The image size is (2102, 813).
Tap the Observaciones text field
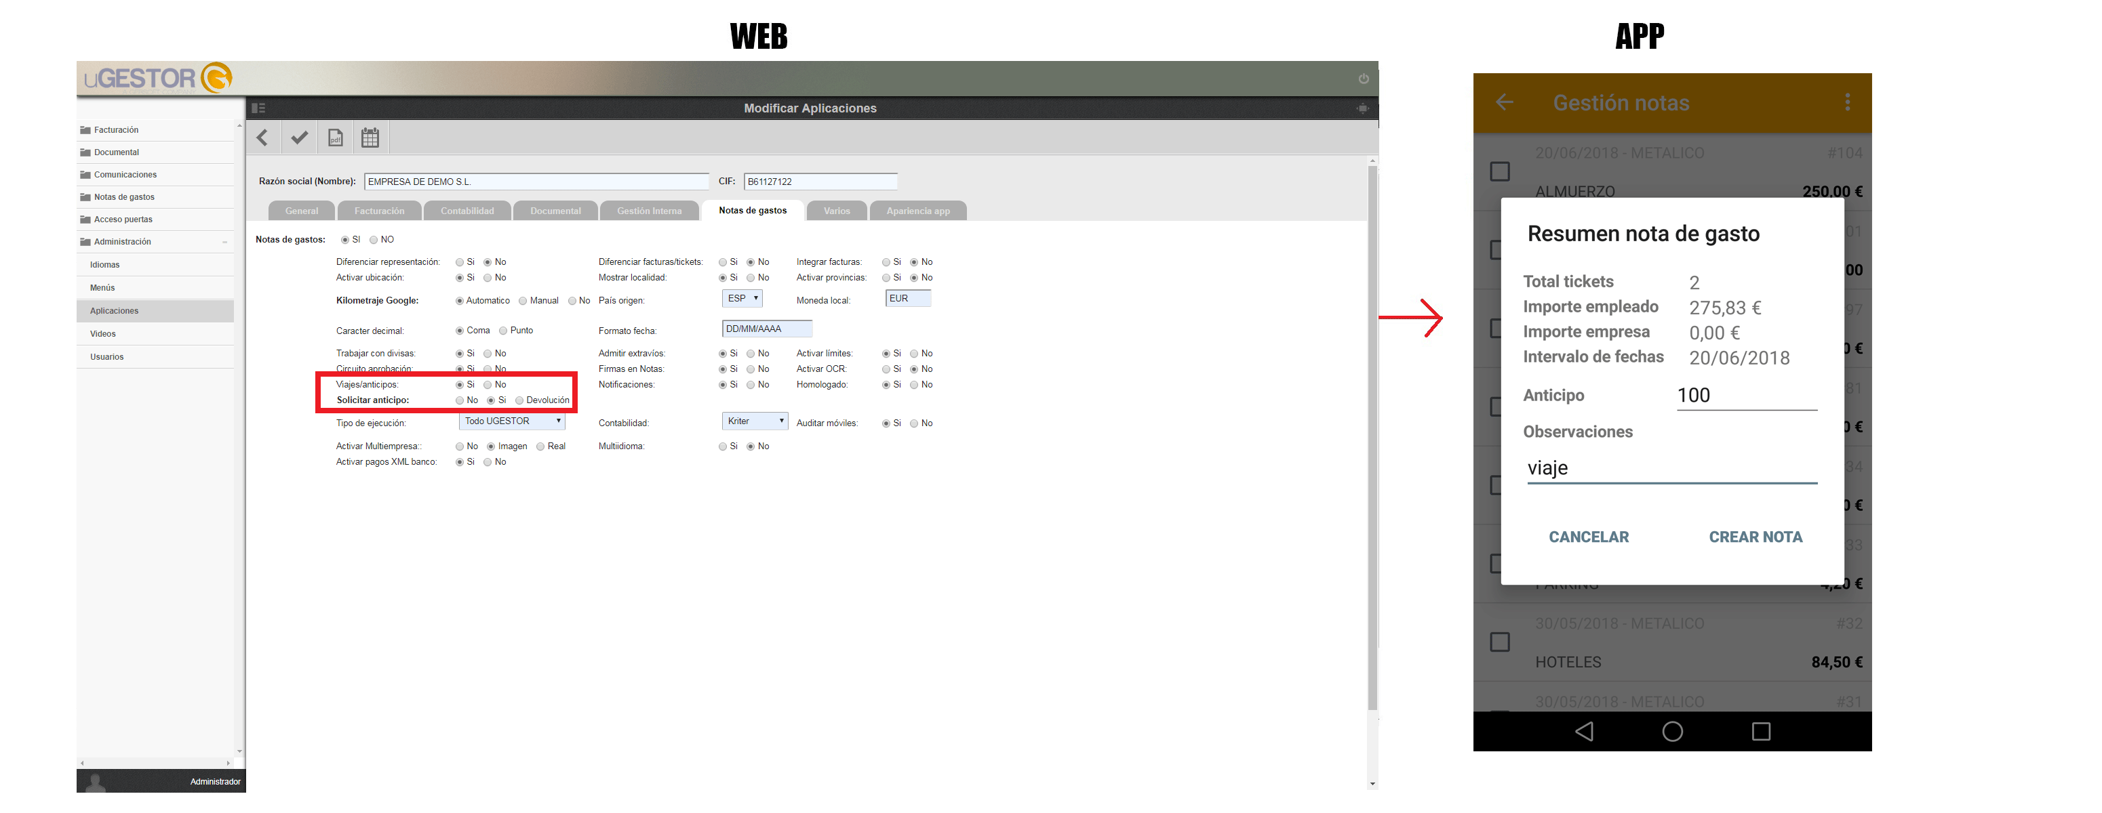[x=1672, y=468]
